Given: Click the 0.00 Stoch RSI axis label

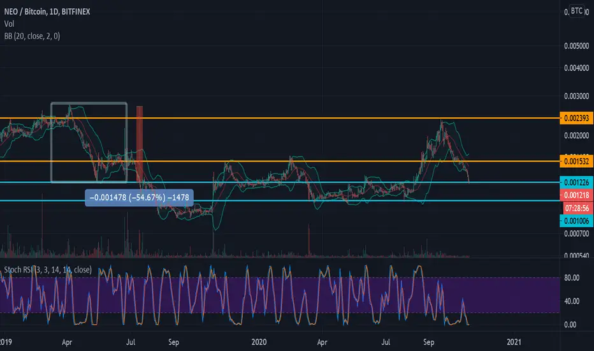Looking at the screenshot, I should (x=570, y=325).
